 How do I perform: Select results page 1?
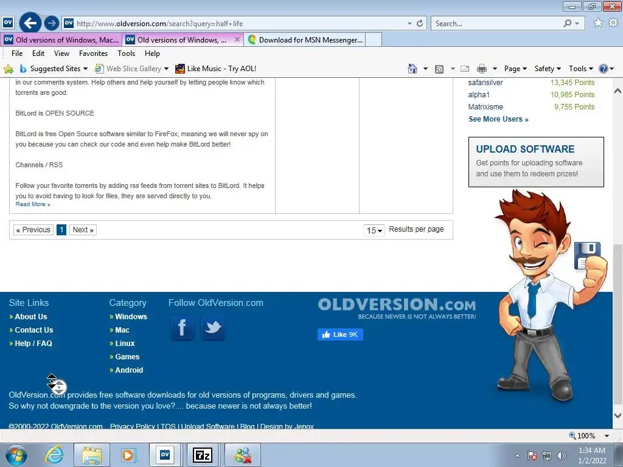pos(61,230)
